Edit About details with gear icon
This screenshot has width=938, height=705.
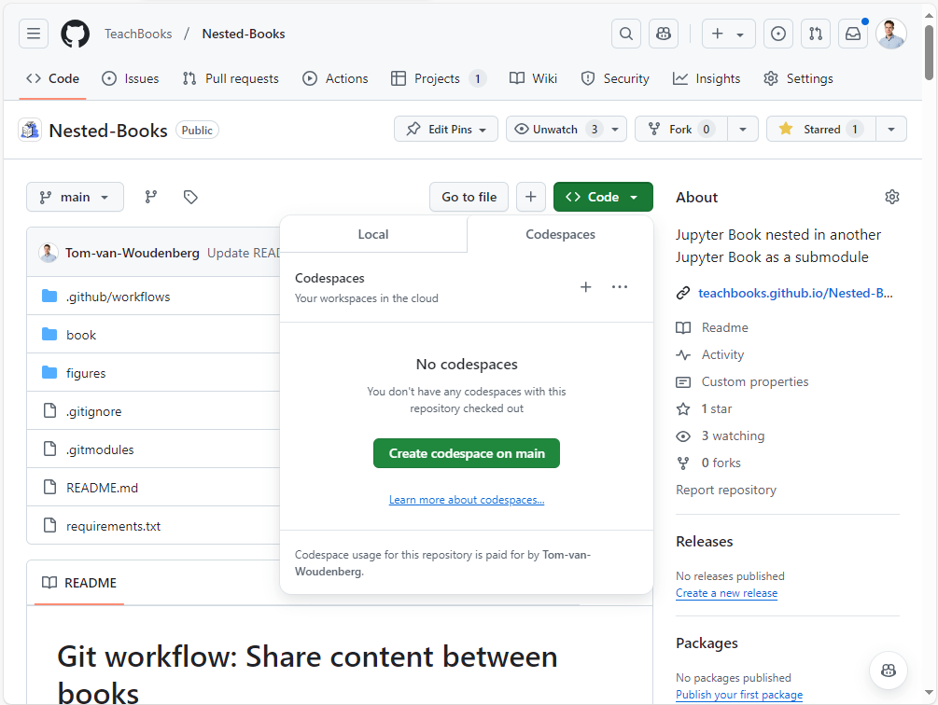(x=891, y=197)
